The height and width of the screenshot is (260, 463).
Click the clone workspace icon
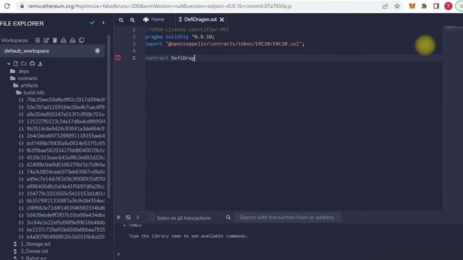tap(82, 40)
